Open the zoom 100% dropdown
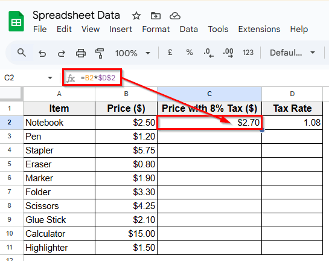The image size is (329, 261). click(x=133, y=53)
